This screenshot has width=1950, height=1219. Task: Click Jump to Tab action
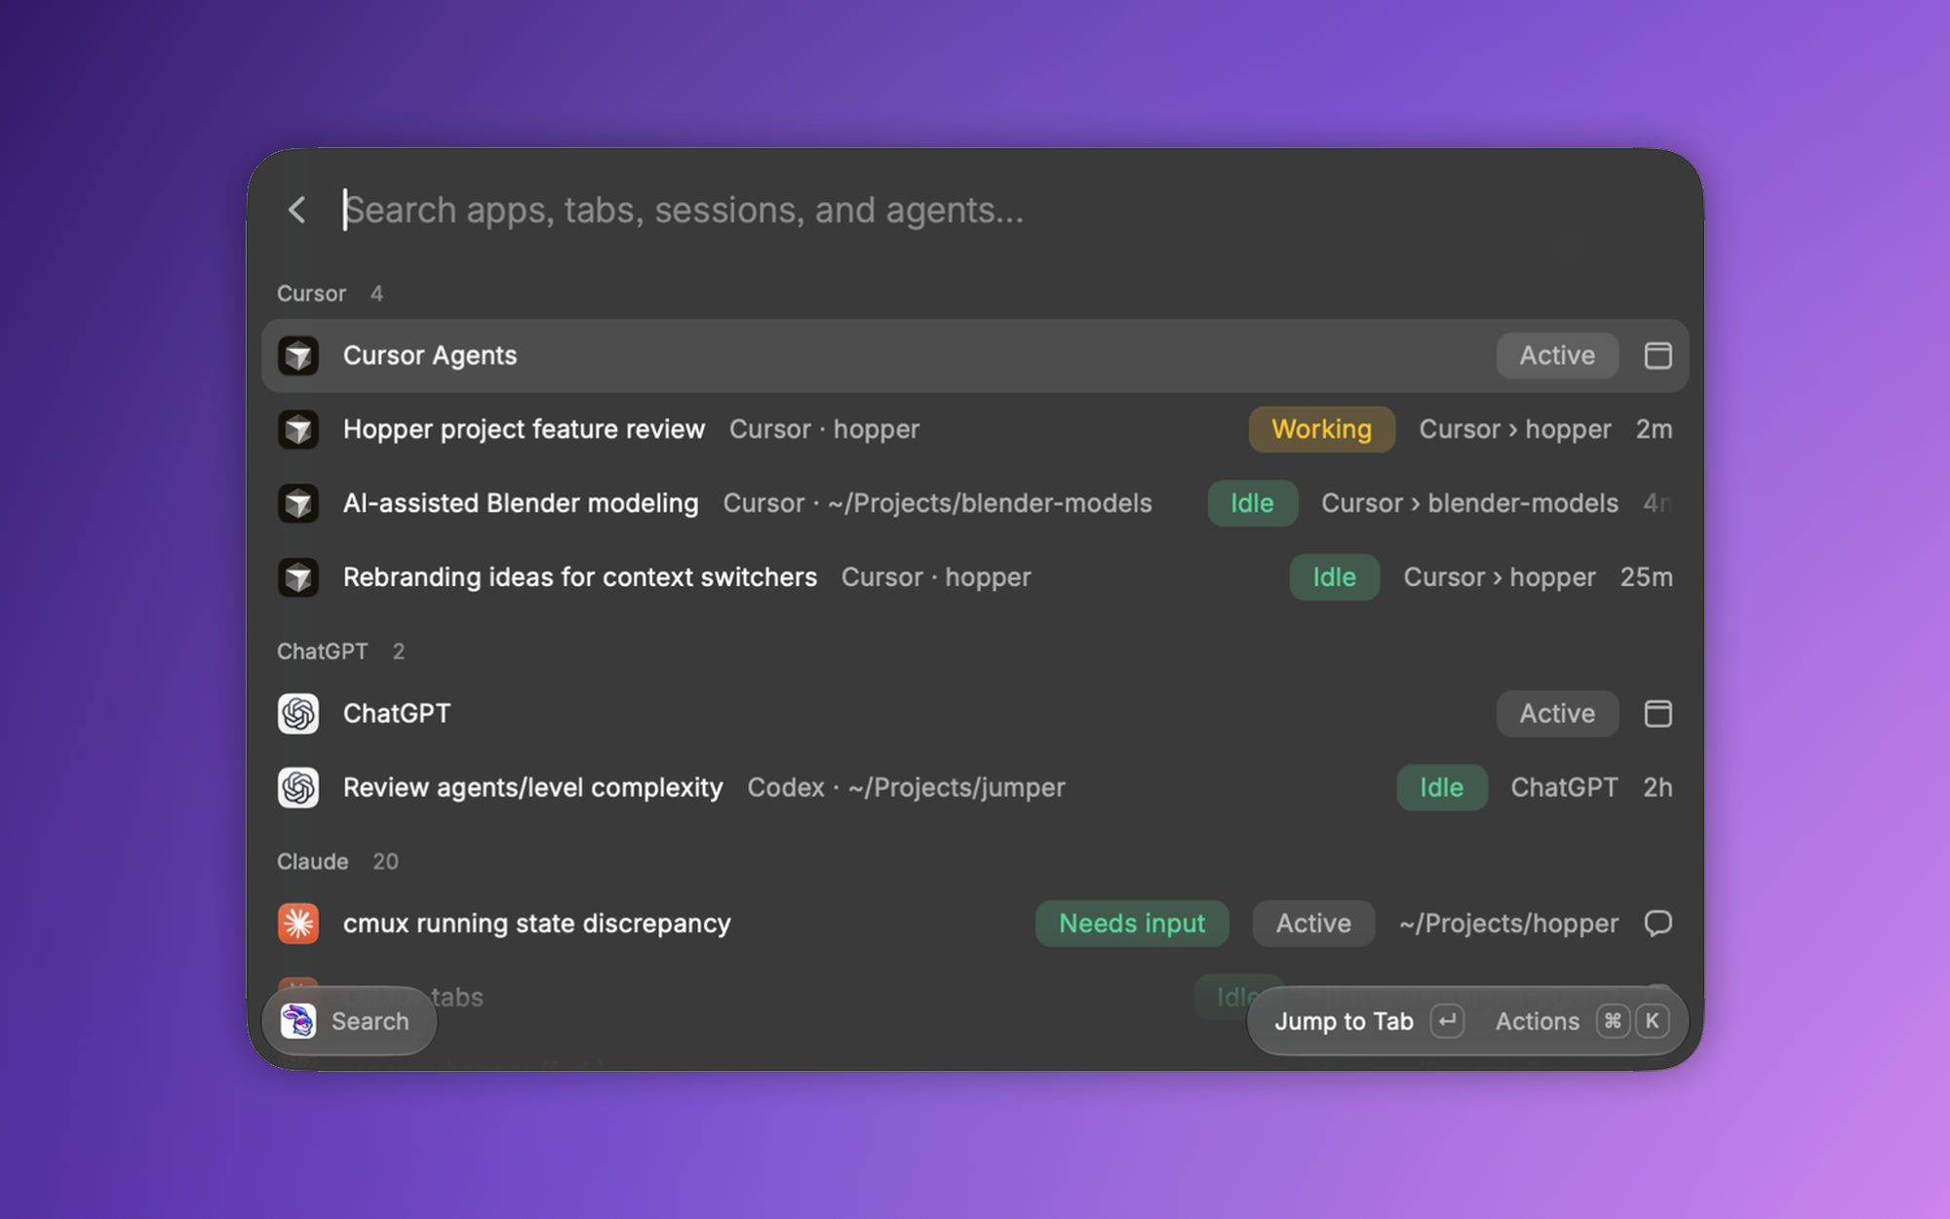pyautogui.click(x=1344, y=1021)
